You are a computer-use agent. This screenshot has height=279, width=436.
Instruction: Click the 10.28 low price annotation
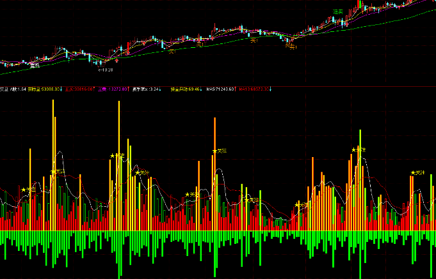coord(106,70)
